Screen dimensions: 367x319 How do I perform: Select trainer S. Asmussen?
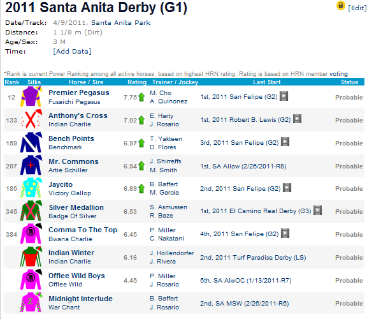[168, 207]
